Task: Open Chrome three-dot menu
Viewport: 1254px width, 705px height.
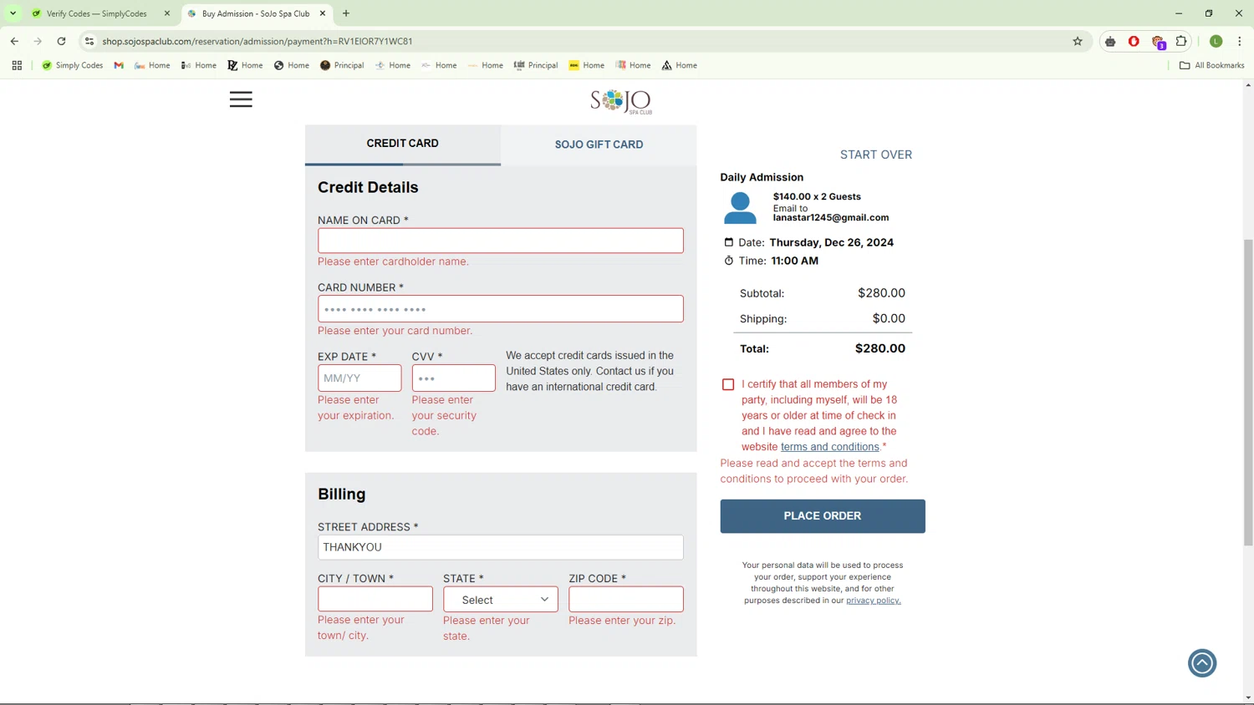Action: tap(1240, 41)
